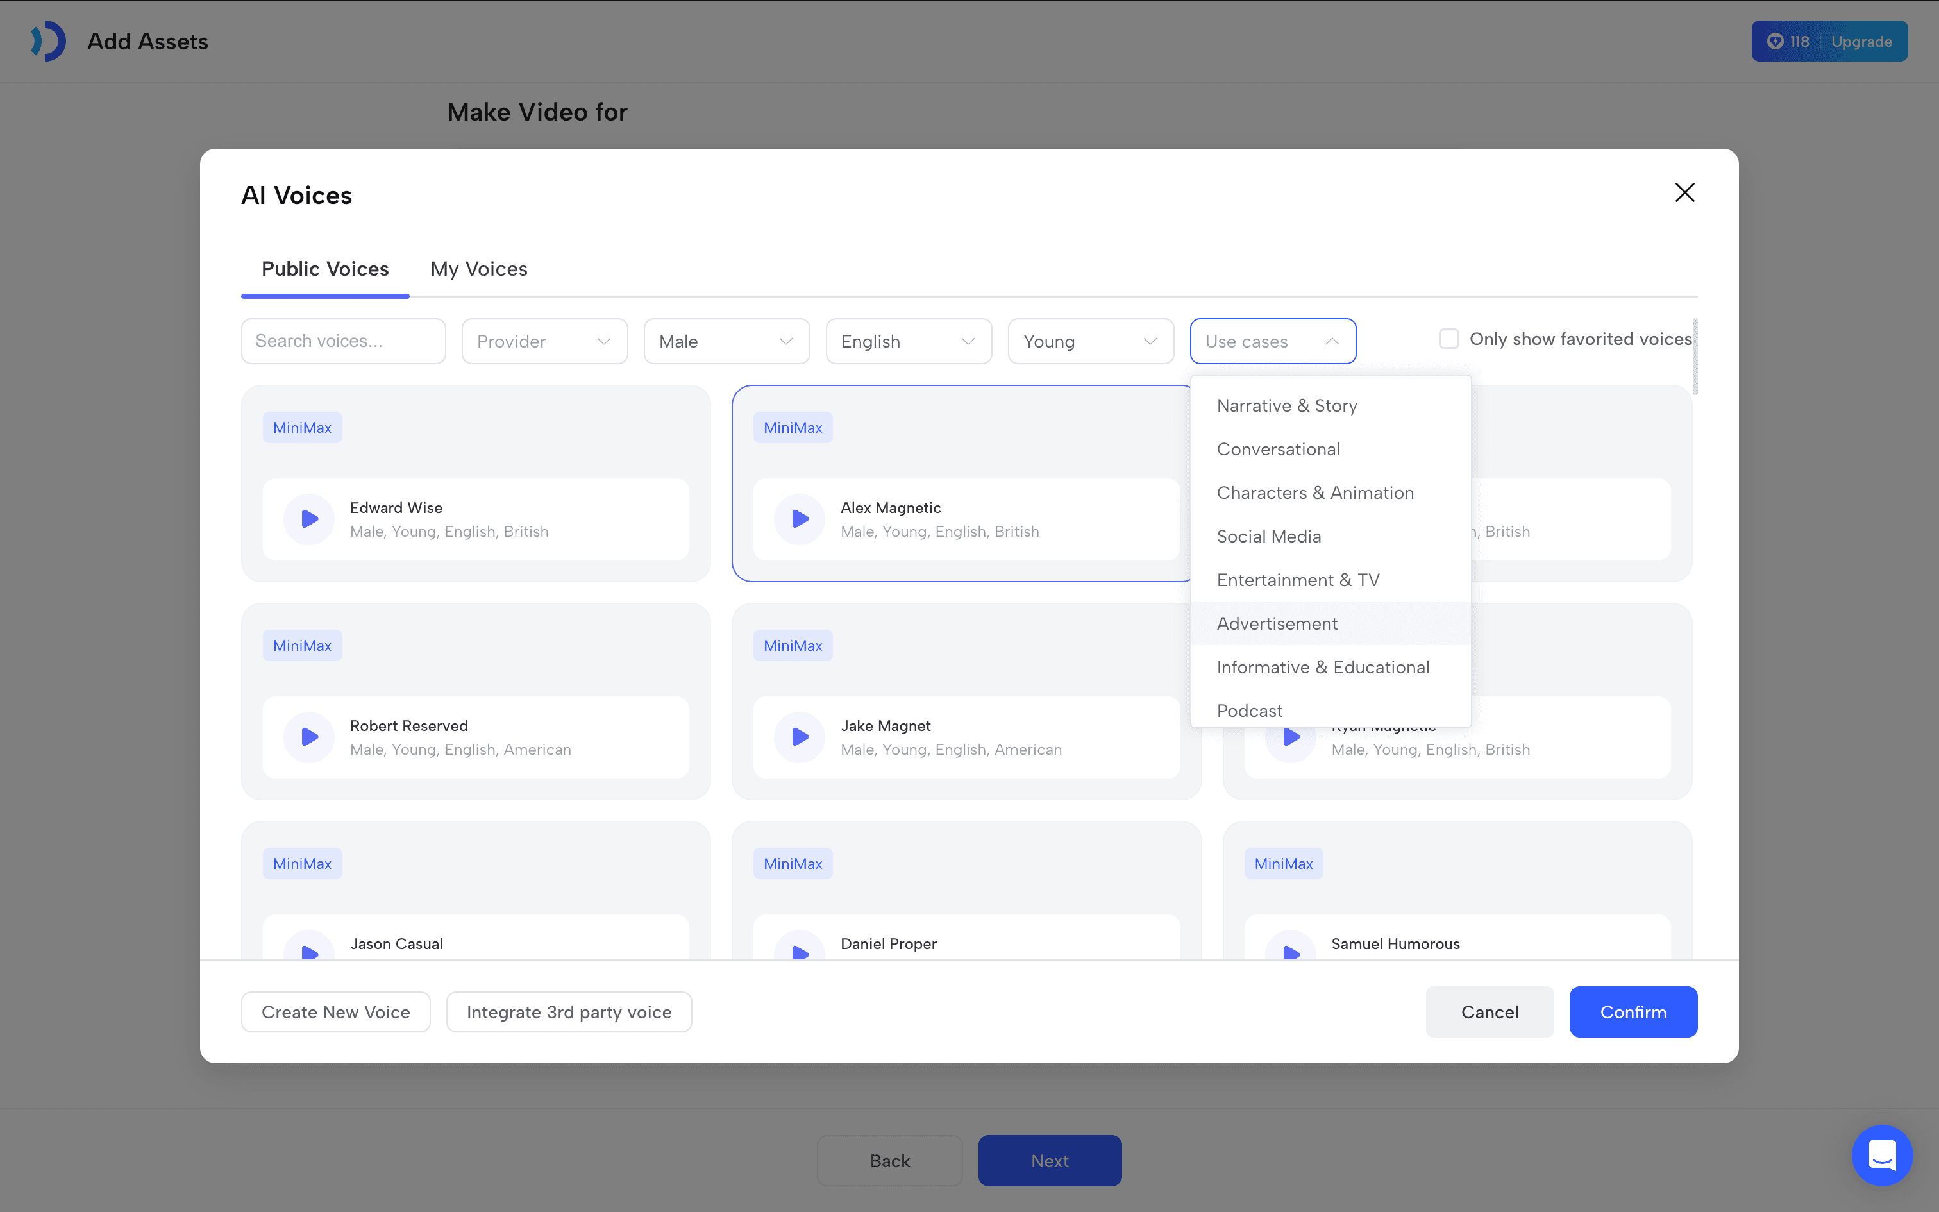Image resolution: width=1939 pixels, height=1212 pixels.
Task: Play the Robert Reserved voice preview
Action: point(309,737)
